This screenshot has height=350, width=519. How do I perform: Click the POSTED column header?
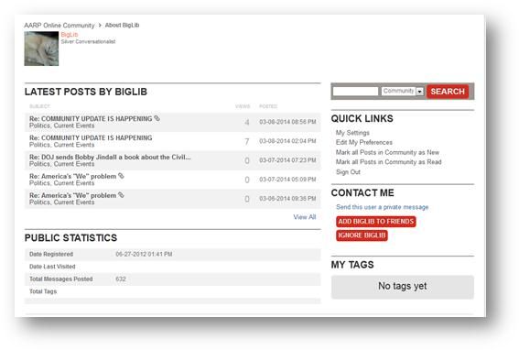coord(268,106)
